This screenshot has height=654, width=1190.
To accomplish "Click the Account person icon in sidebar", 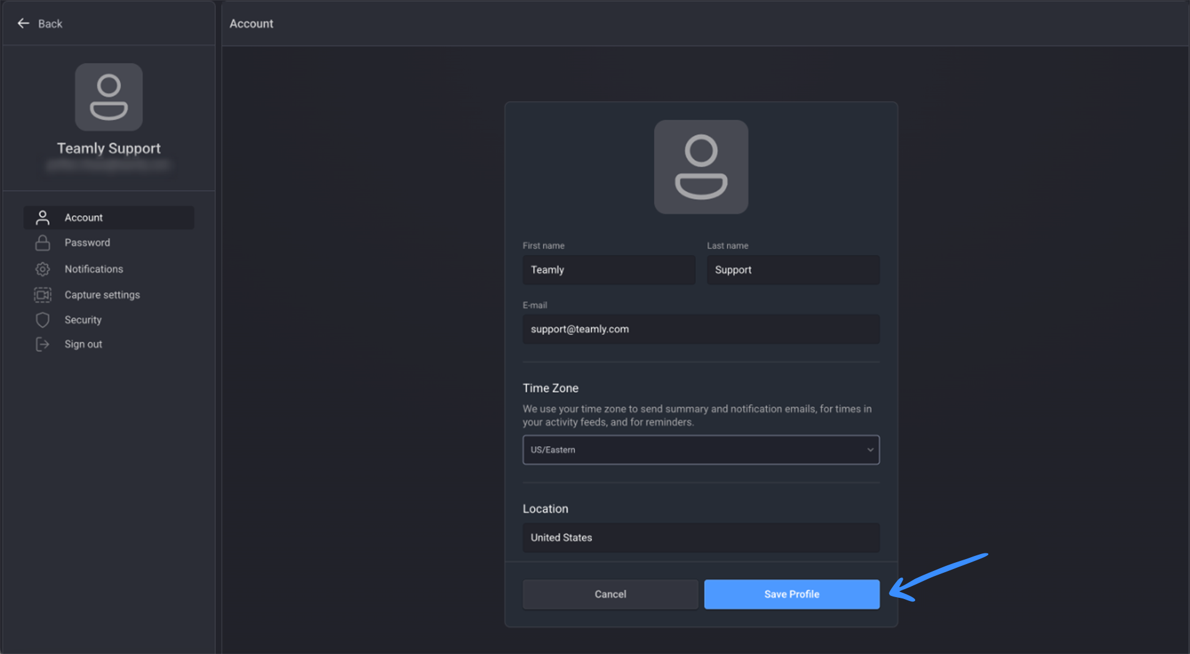I will point(42,217).
